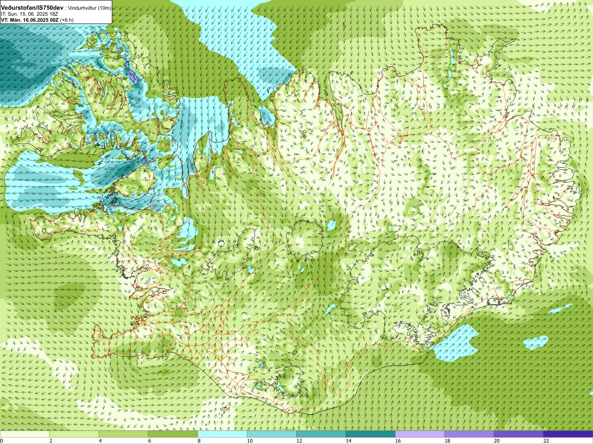Click the title text 'Veðurstofan/IS750dev'
The width and height of the screenshot is (593, 444).
point(32,8)
